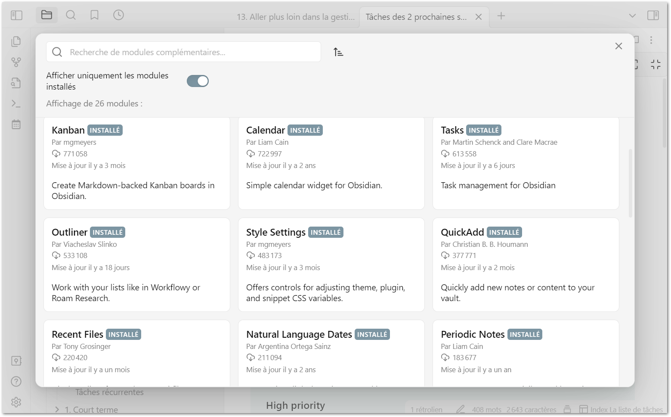
Task: Open the recent files clock icon
Action: click(118, 16)
